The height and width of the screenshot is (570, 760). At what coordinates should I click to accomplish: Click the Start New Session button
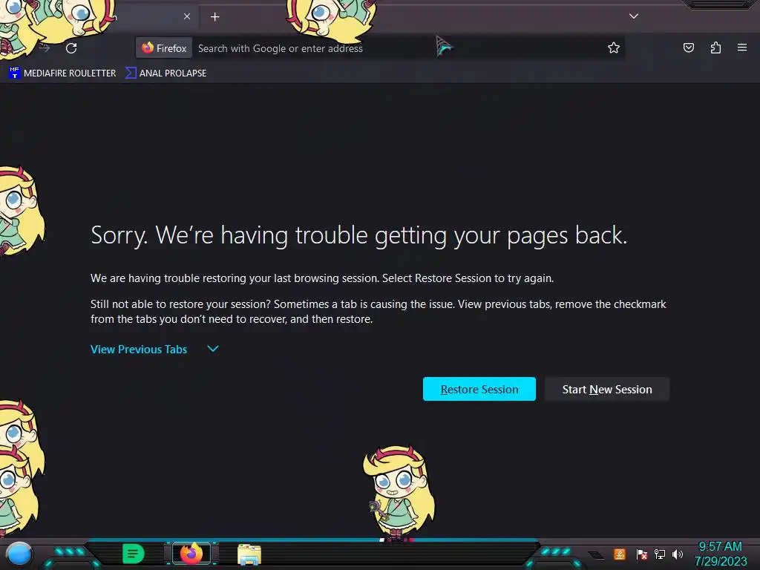coord(607,389)
